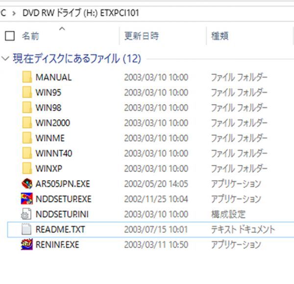
Task: Click the テキスト ドキュメント type cell
Action: tap(243, 229)
